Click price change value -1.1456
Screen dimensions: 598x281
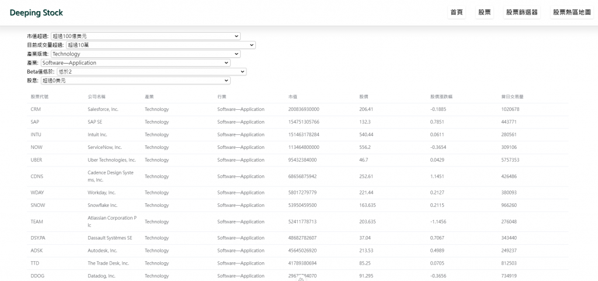tap(438, 221)
